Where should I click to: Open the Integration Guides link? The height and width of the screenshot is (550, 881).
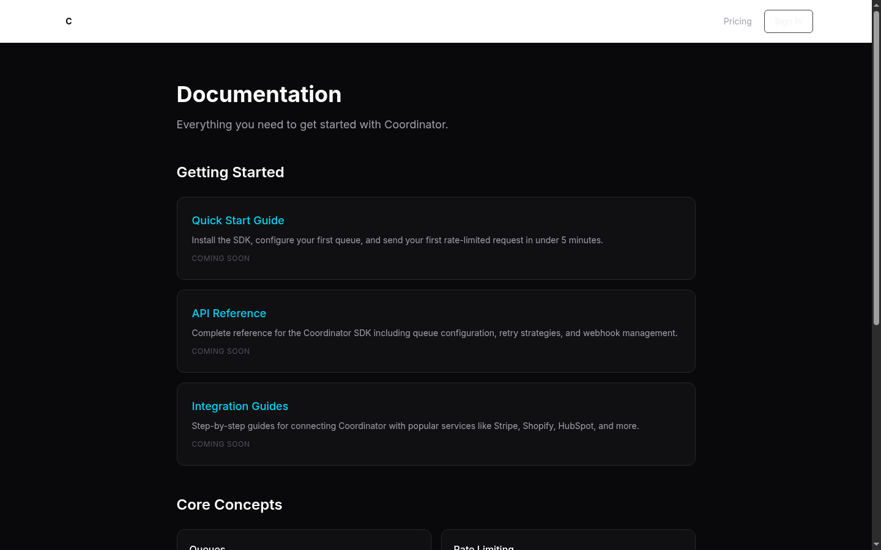pyautogui.click(x=240, y=406)
